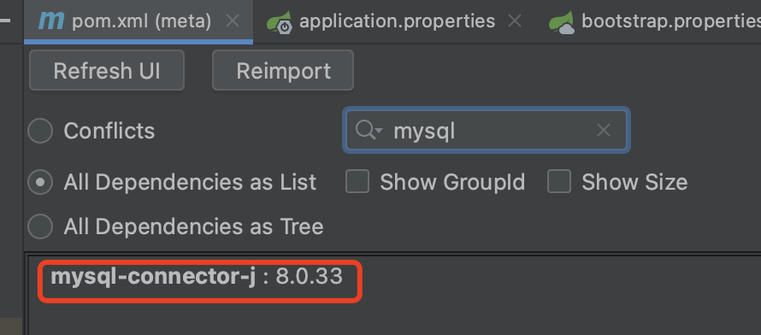Clear the mysql search text with X

click(x=604, y=130)
